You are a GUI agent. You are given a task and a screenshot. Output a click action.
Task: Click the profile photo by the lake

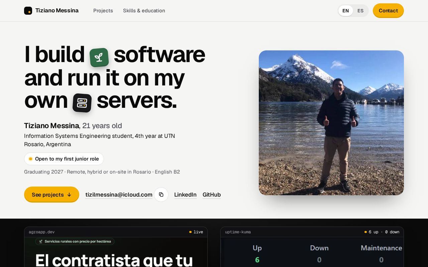tap(331, 123)
